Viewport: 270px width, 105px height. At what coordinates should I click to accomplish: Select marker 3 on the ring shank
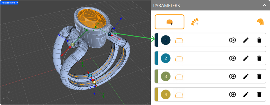point(73,45)
